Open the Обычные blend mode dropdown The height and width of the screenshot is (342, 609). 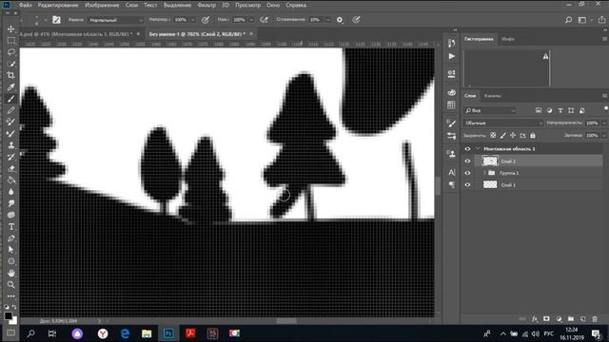503,123
